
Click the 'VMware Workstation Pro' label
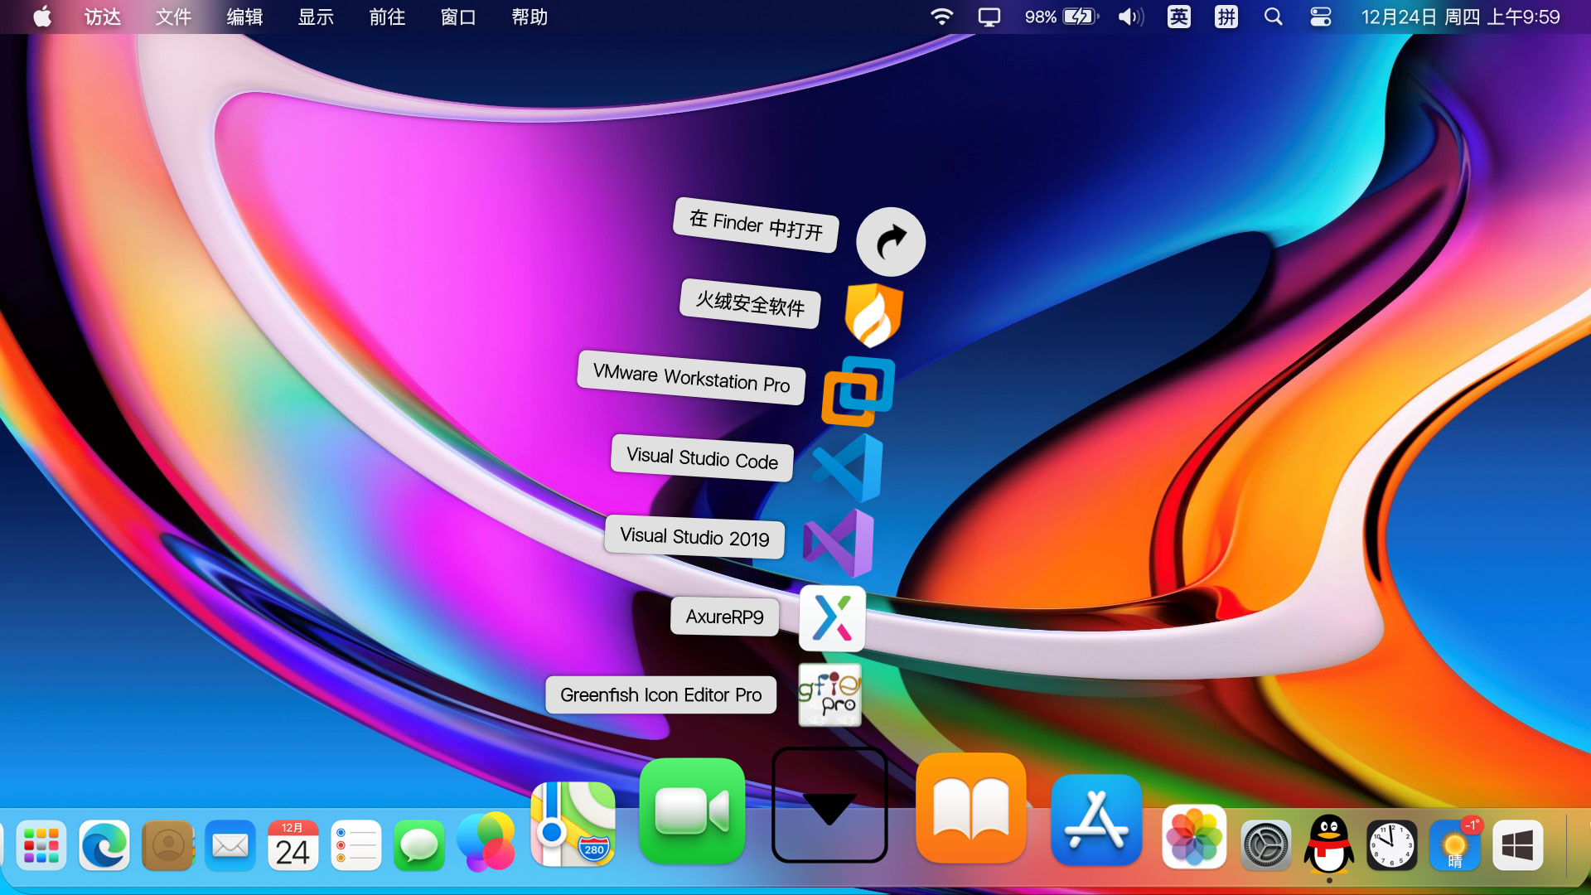691,378
